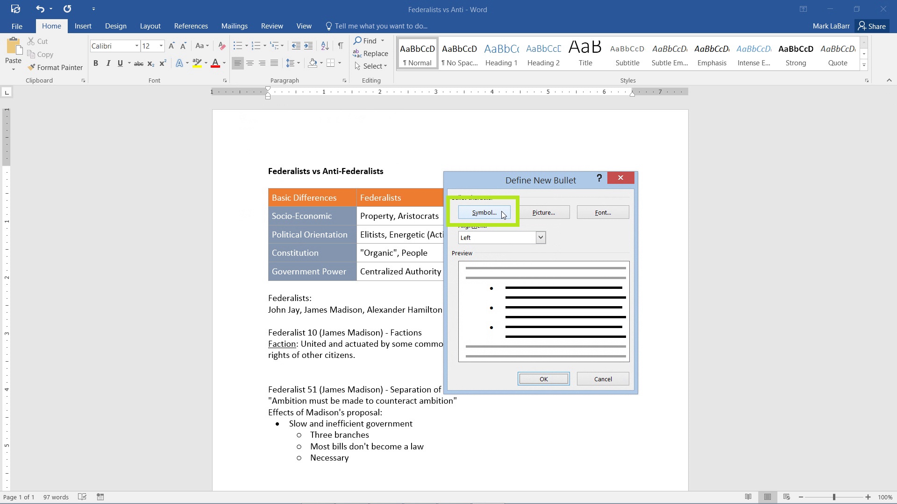897x504 pixels.
Task: Open Web Layout view
Action: tap(786, 497)
